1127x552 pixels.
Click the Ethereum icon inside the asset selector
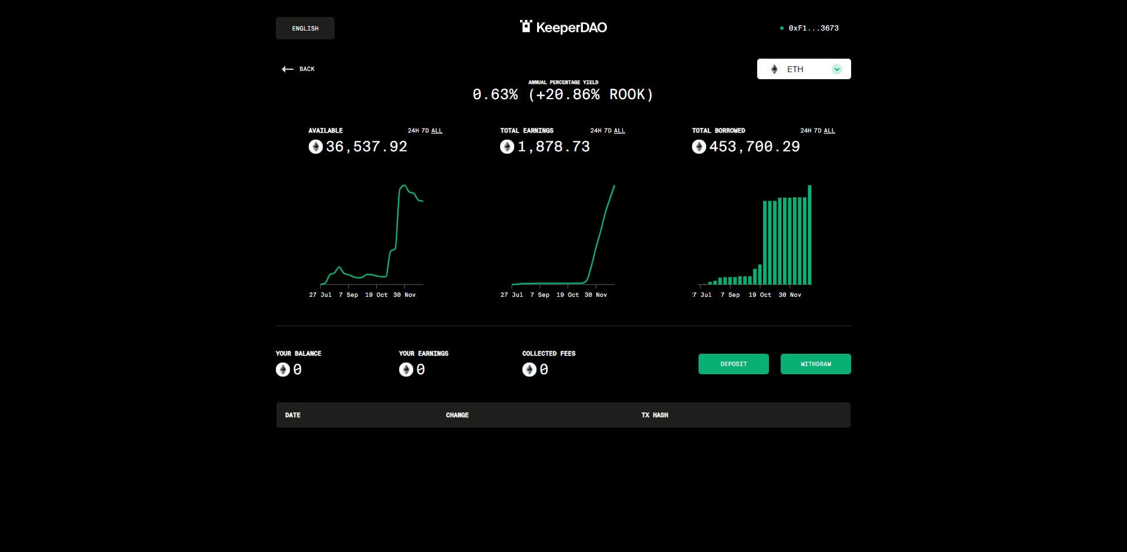click(774, 69)
